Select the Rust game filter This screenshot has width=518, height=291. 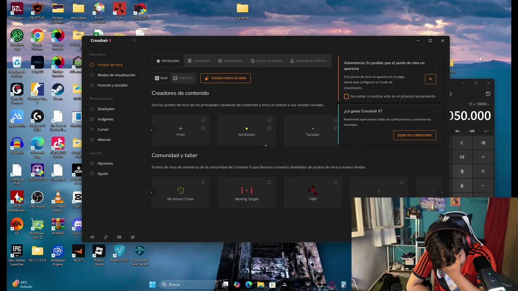pyautogui.click(x=161, y=78)
